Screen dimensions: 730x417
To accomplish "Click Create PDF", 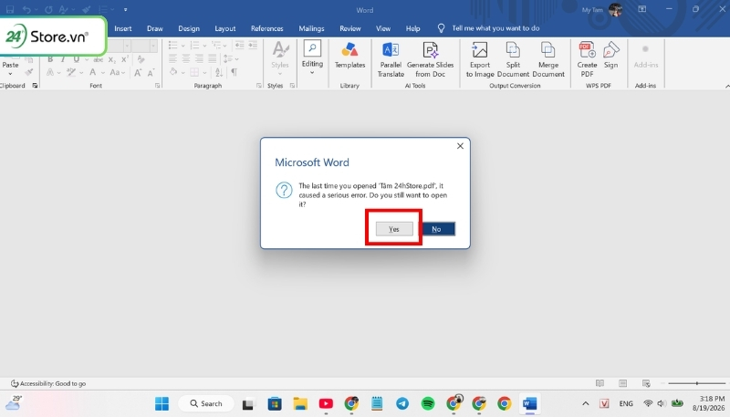I will coord(587,59).
